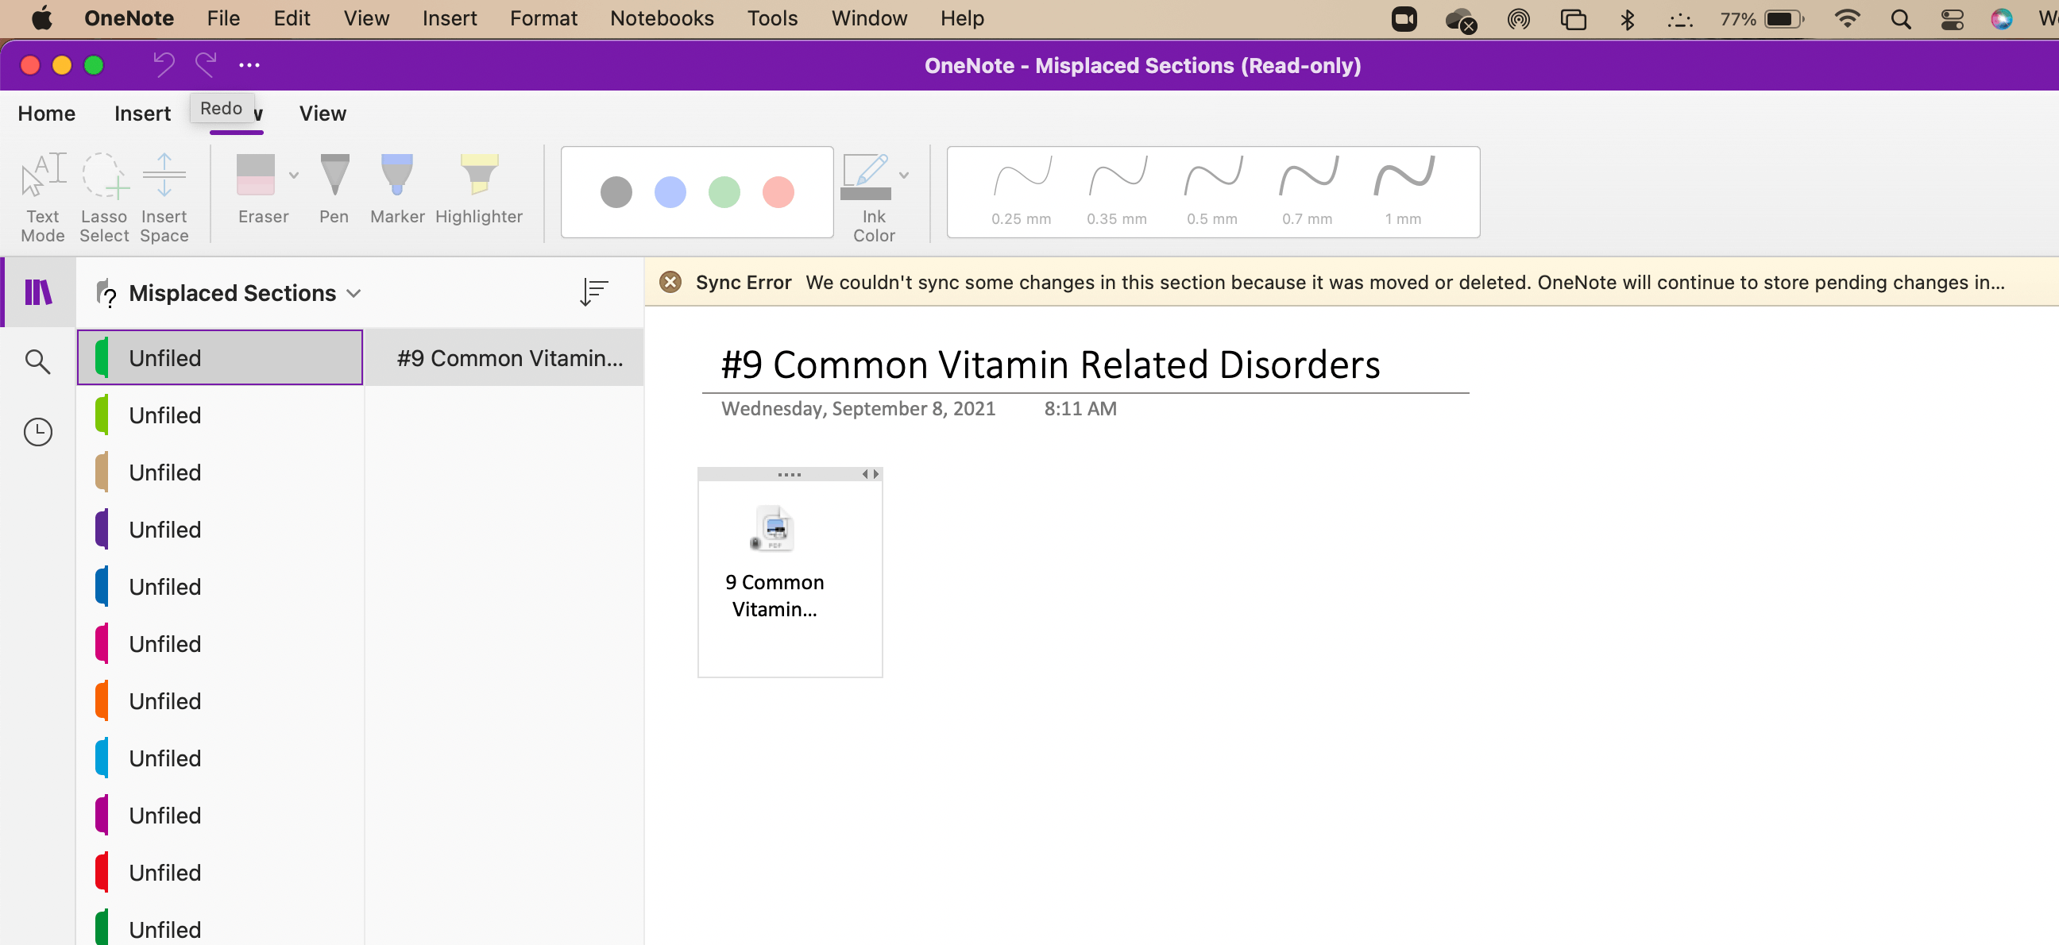Toggle the notebooks navigation pane icon
The image size is (2059, 945).
pos(37,292)
